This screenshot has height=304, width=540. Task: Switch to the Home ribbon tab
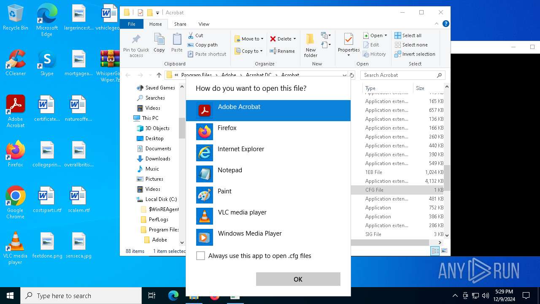156,24
